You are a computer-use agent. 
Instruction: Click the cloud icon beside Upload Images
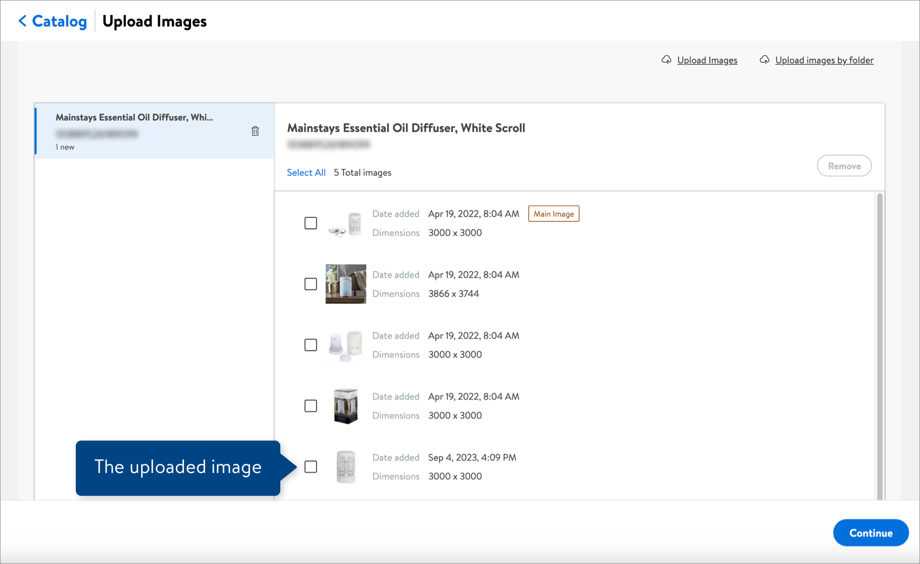click(667, 60)
